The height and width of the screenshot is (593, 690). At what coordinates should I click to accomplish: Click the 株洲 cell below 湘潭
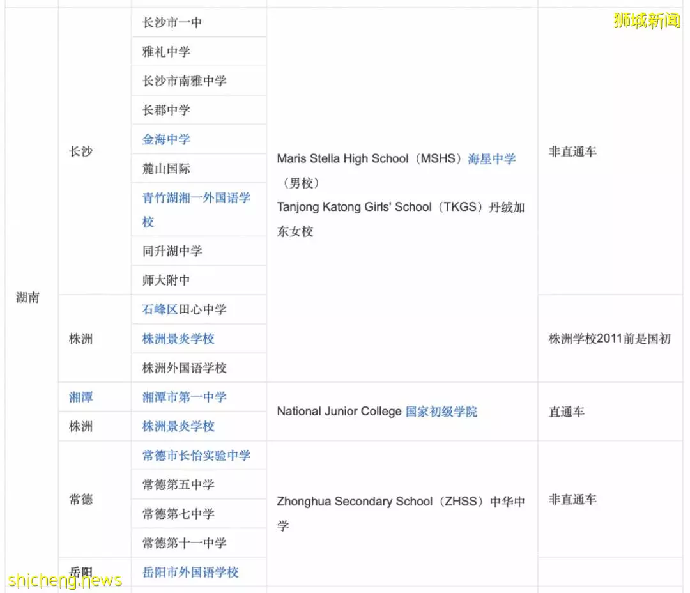[95, 426]
